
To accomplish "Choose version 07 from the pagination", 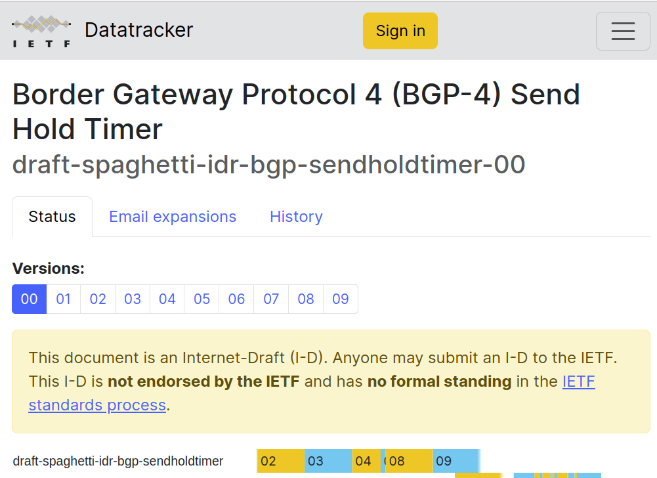I will tap(271, 299).
